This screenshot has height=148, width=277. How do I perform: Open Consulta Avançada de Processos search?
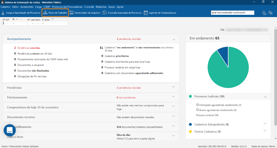[122, 13]
